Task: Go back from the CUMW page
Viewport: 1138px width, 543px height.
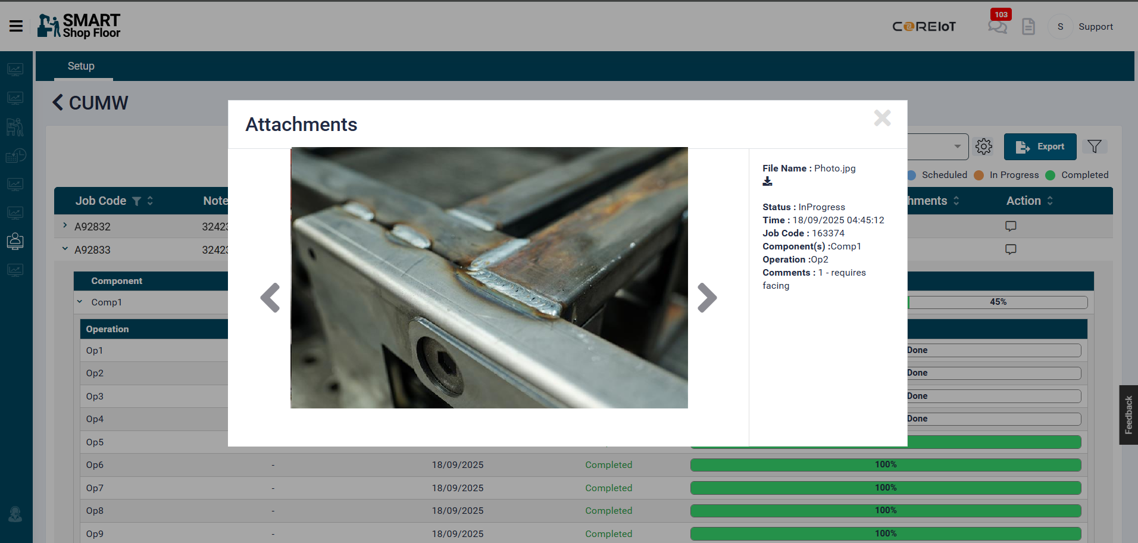Action: pyautogui.click(x=58, y=103)
